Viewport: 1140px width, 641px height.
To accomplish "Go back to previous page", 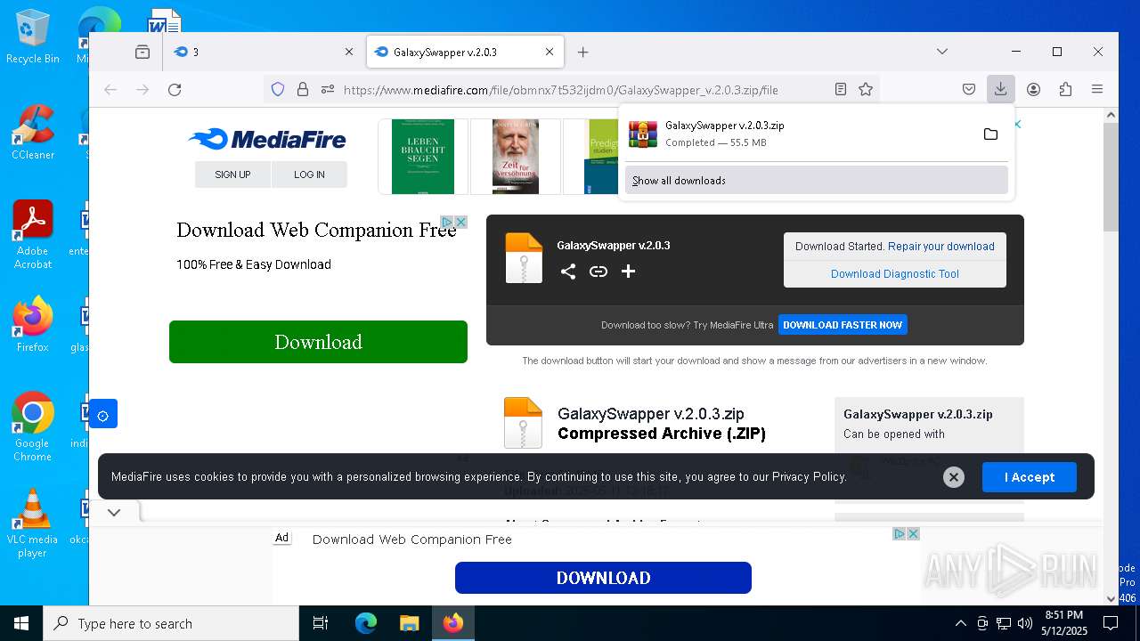I will (x=110, y=89).
